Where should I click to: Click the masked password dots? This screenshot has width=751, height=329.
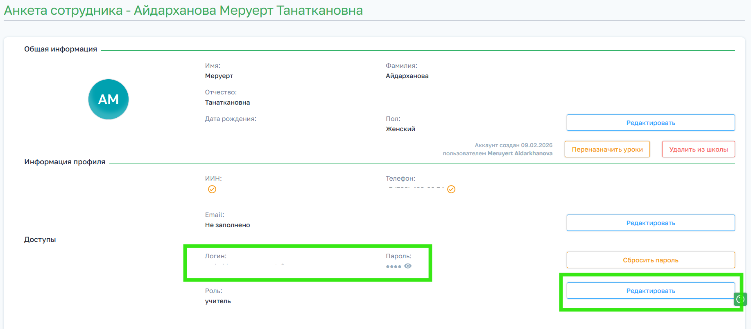394,266
